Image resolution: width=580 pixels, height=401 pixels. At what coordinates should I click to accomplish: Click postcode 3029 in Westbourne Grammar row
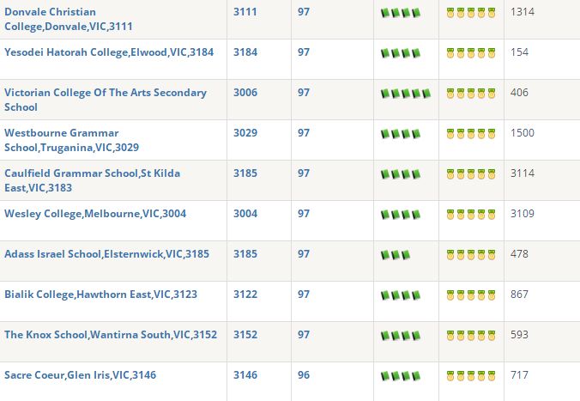point(245,133)
